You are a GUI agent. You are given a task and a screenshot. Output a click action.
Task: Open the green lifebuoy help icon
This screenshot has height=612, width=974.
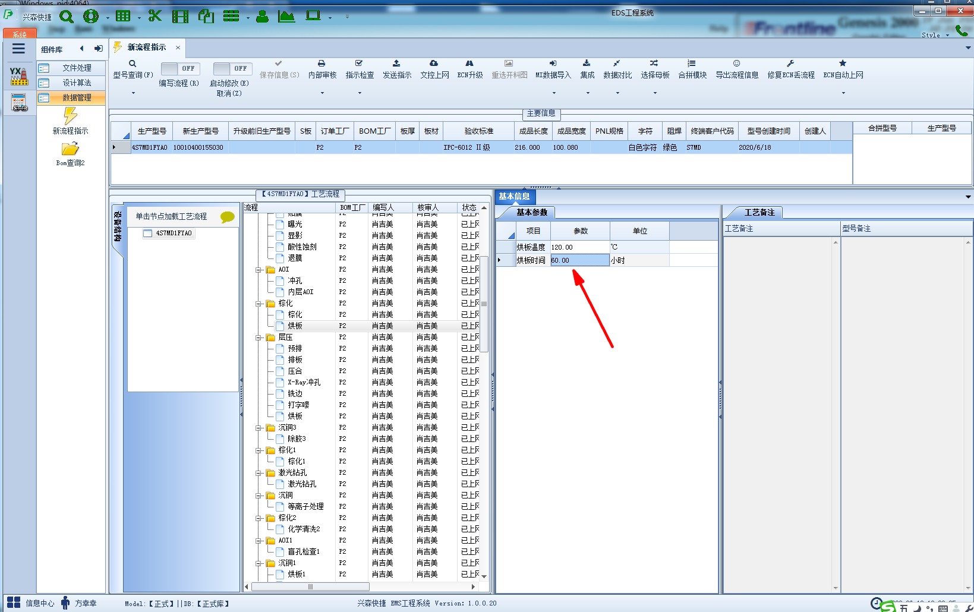pyautogui.click(x=91, y=17)
